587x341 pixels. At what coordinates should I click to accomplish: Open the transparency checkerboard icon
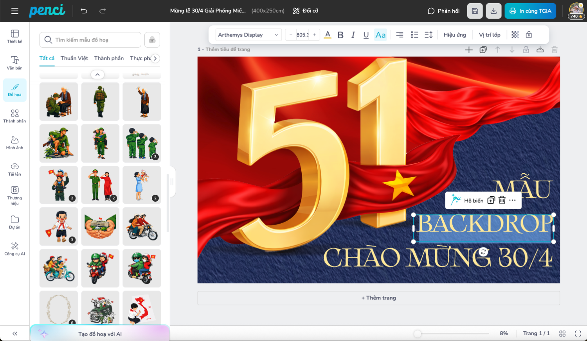pyautogui.click(x=515, y=35)
